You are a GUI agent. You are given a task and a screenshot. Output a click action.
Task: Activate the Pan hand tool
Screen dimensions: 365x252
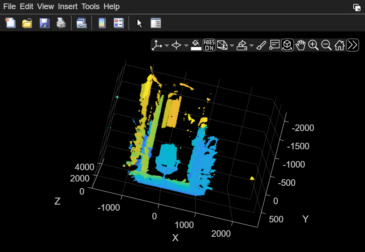[301, 45]
